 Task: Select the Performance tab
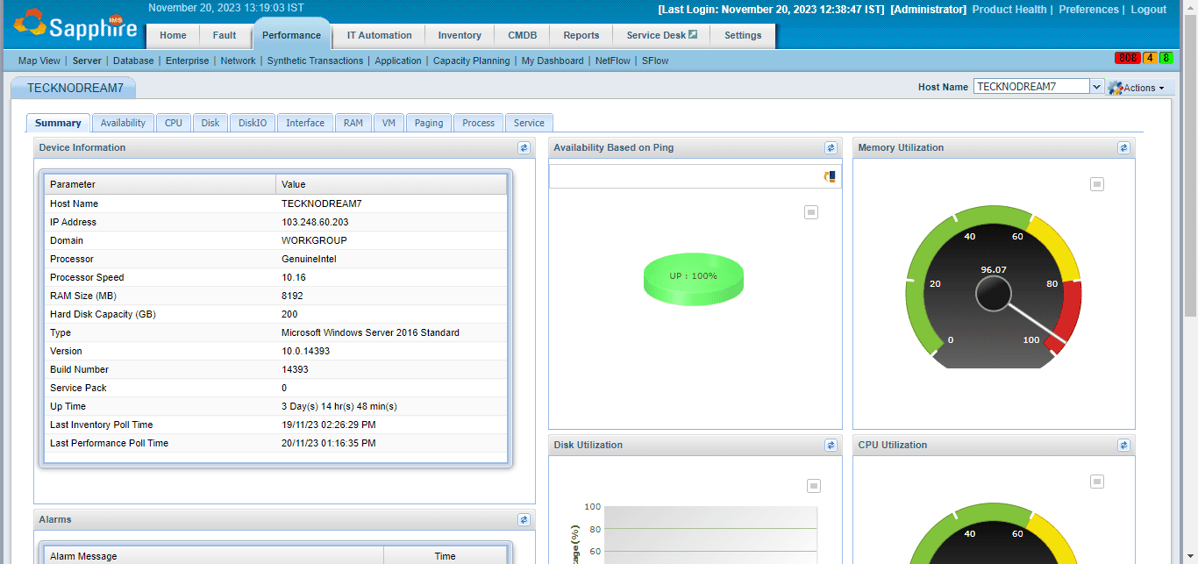[x=291, y=36]
